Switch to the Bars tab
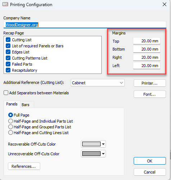The image size is (171, 180). (x=26, y=105)
